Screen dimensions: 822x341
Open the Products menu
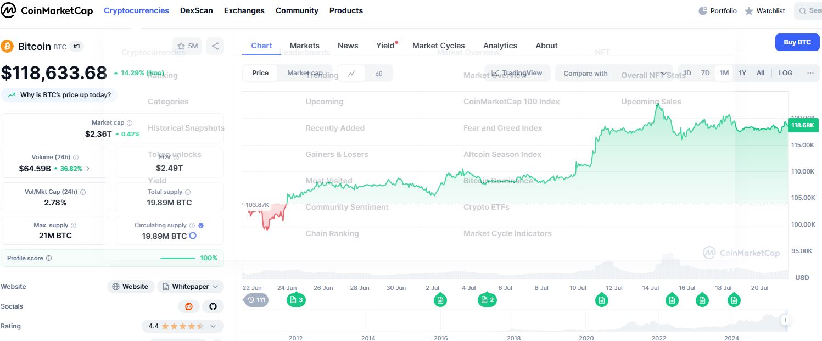346,10
